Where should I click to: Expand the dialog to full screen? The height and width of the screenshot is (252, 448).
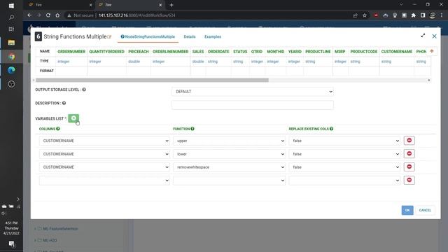423,36
